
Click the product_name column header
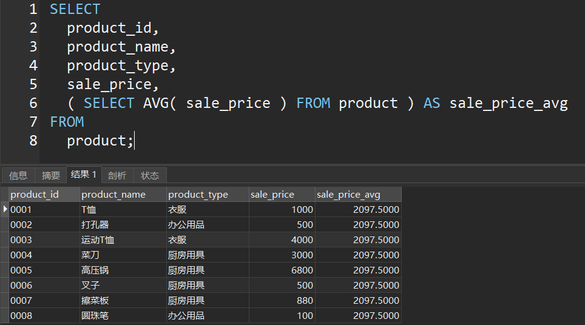pyautogui.click(x=123, y=195)
